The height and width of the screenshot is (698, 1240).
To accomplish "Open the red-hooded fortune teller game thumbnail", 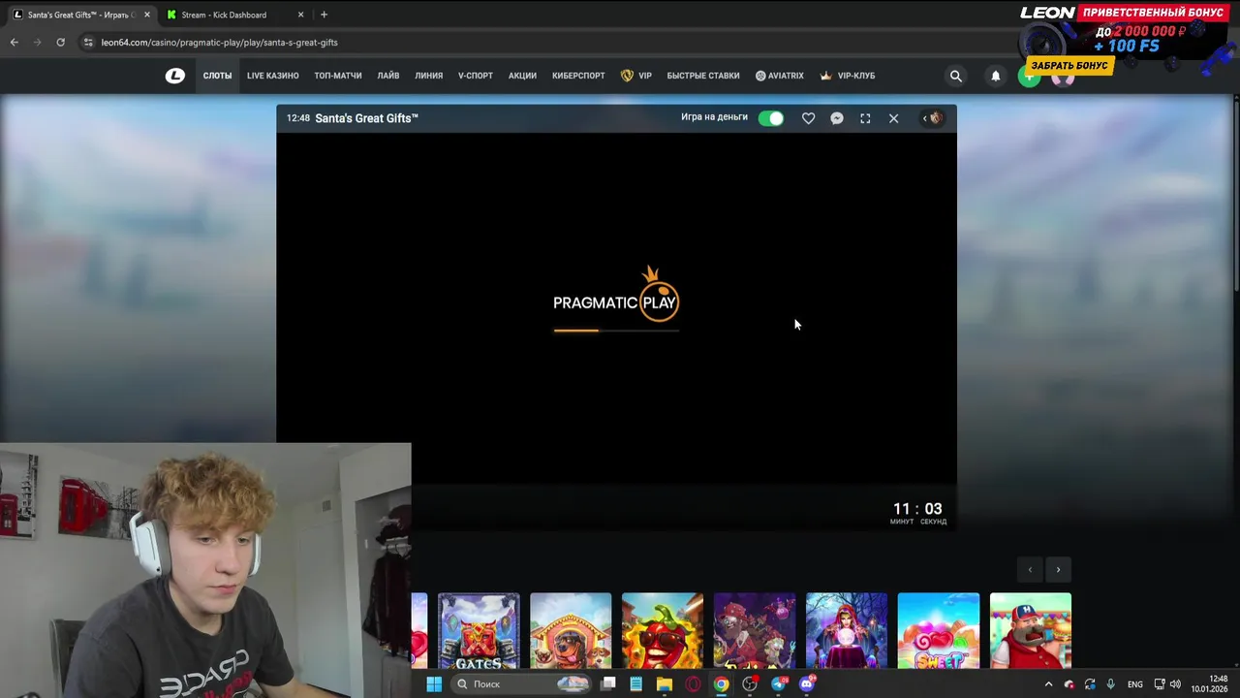I will [847, 631].
